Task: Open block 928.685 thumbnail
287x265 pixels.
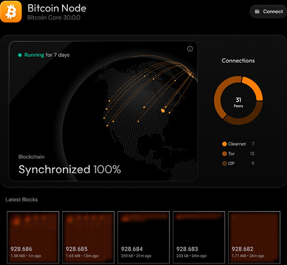Action: coord(88,237)
